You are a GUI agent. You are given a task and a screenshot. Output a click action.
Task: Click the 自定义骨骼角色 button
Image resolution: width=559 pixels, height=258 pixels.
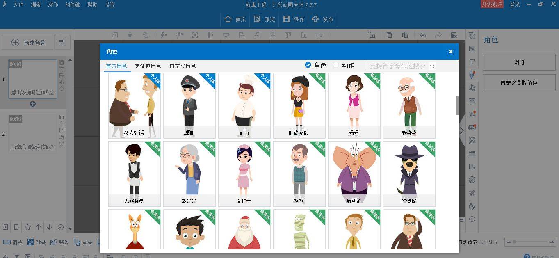[519, 83]
